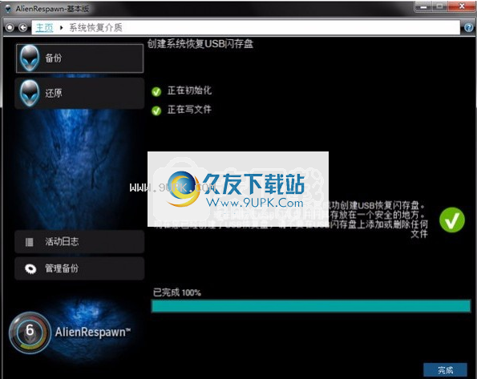The image size is (477, 379).
Task: Click the green check next to 正在初始化
Action: 156,91
